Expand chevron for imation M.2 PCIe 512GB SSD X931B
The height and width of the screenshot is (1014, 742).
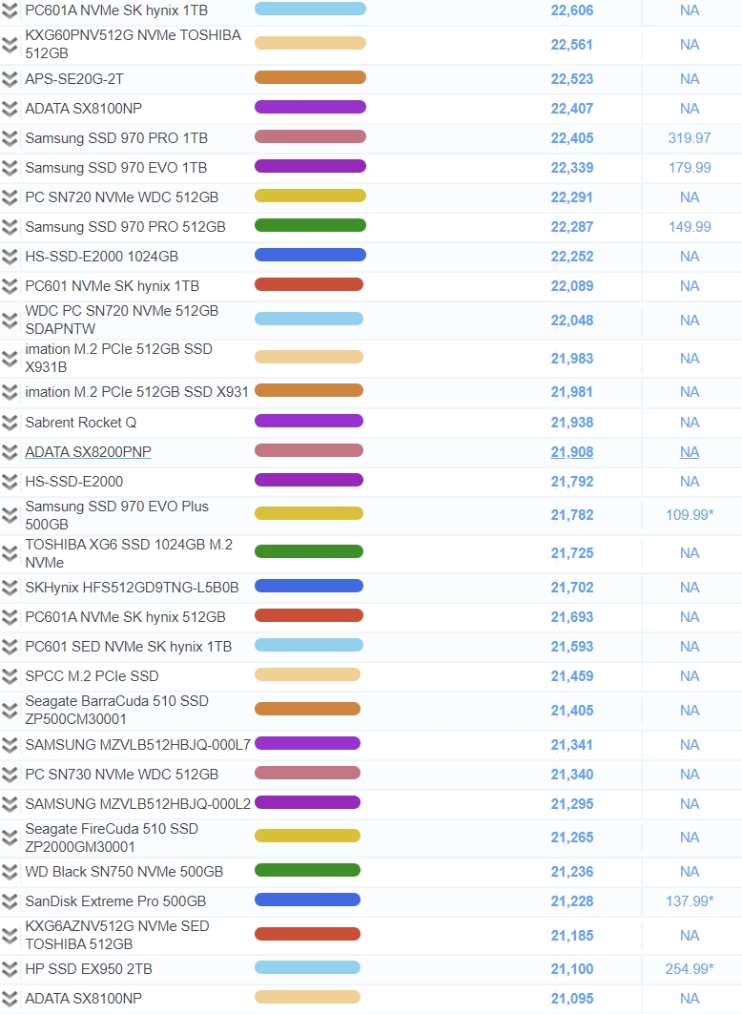tap(9, 359)
